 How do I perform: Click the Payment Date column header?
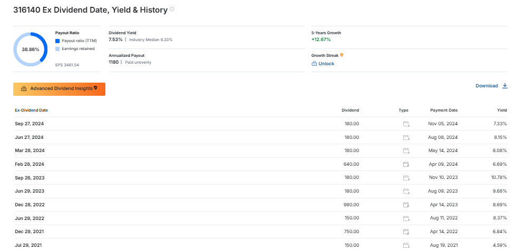pos(444,111)
